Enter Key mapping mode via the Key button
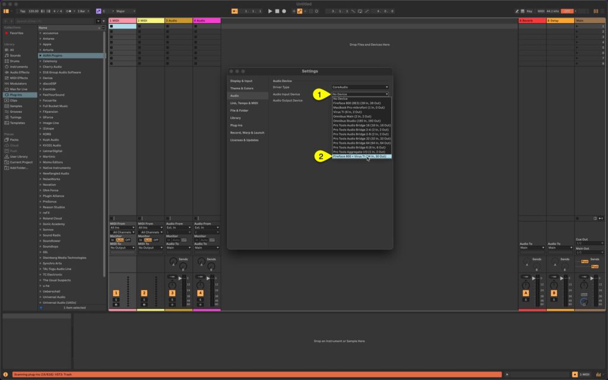 (x=530, y=11)
